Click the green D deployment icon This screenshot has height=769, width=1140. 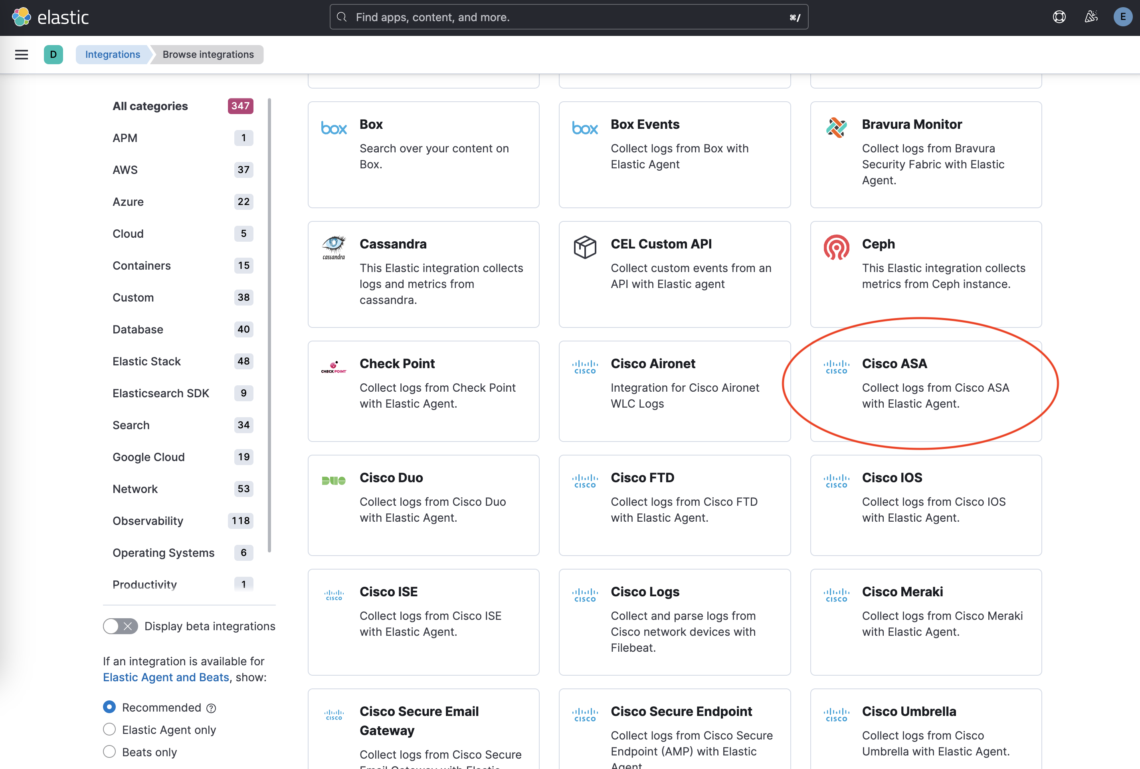pos(53,54)
